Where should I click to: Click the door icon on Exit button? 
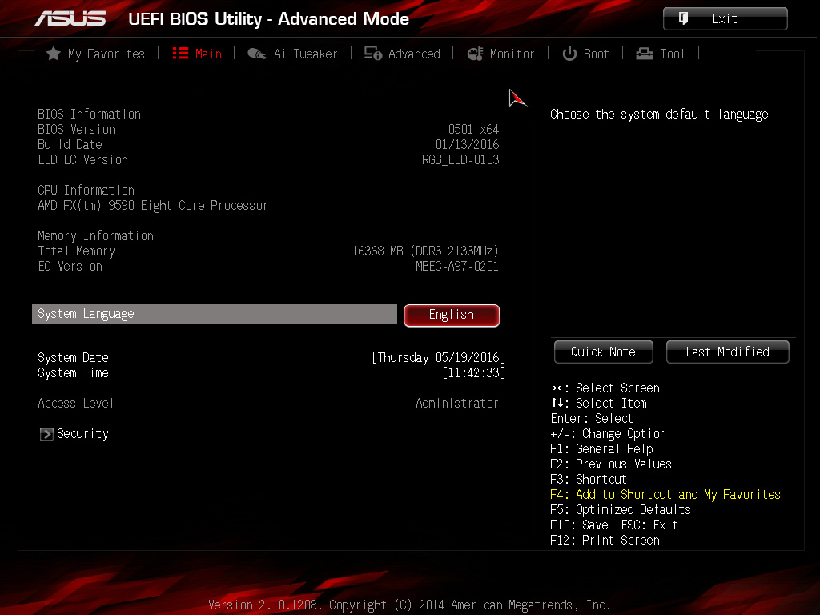[683, 18]
